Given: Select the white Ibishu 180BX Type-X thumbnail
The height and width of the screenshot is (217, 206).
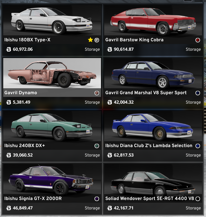Looking at the screenshot, I should [x=52, y=20].
